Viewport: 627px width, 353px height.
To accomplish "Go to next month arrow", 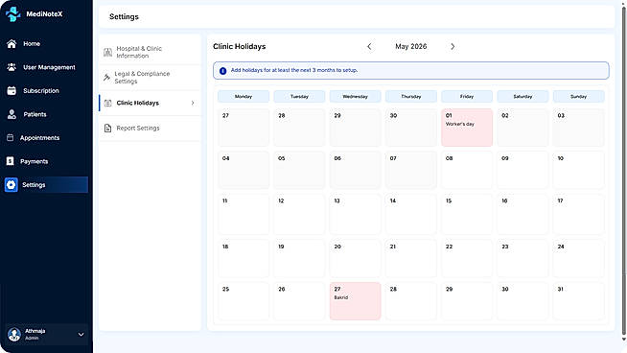I will point(453,47).
